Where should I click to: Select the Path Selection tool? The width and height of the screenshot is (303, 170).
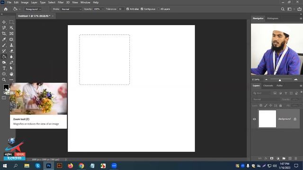tap(11, 68)
